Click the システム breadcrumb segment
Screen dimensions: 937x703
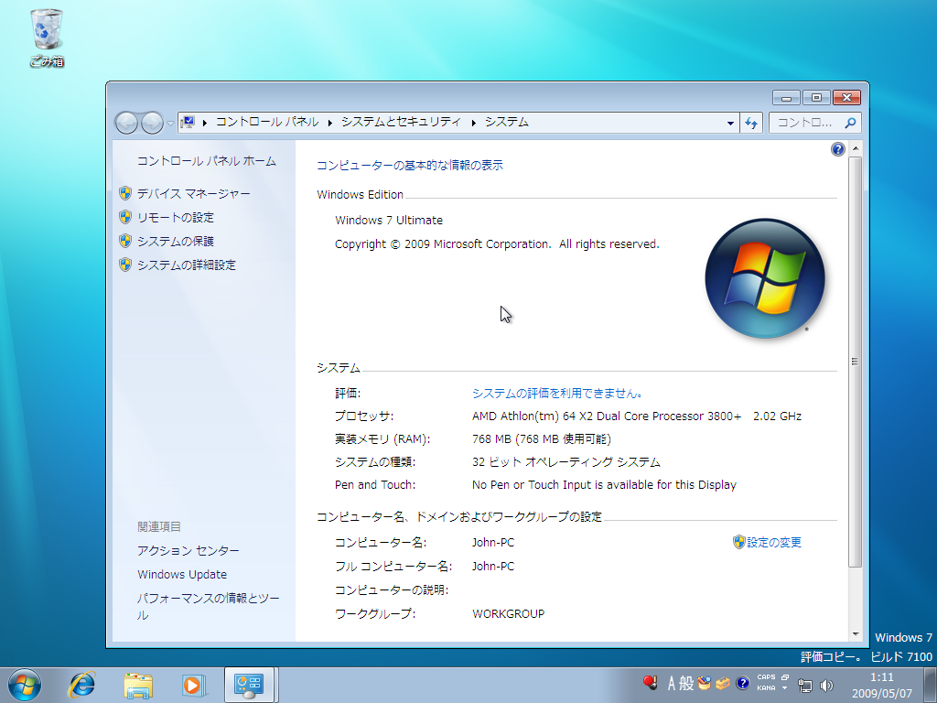pos(507,122)
